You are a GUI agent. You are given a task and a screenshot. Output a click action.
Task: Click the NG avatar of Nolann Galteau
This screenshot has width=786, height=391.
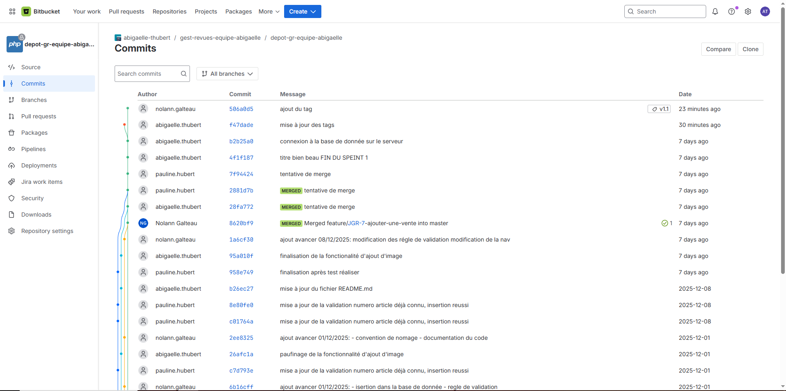pyautogui.click(x=143, y=223)
